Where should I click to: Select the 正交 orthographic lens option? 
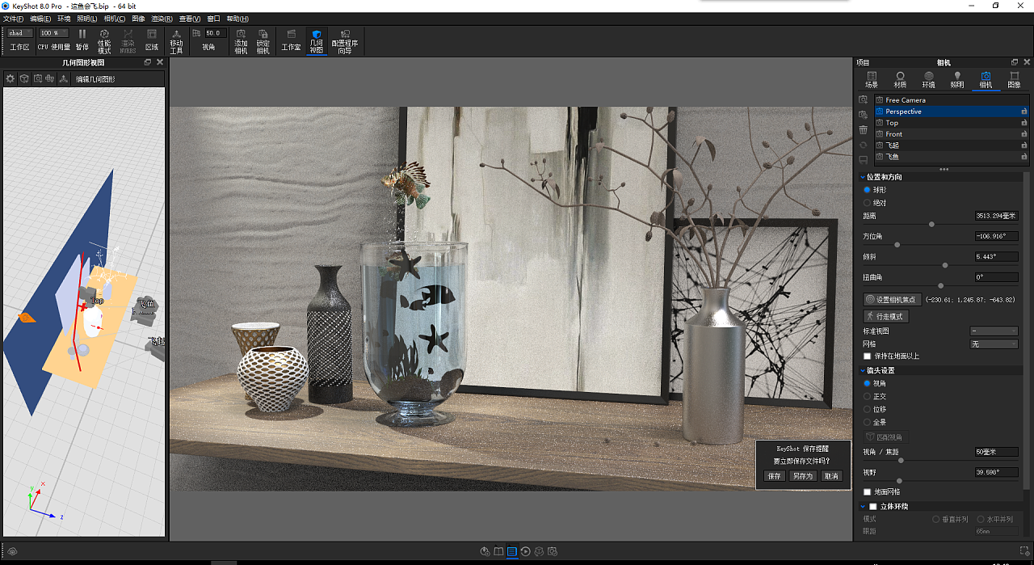click(x=868, y=397)
